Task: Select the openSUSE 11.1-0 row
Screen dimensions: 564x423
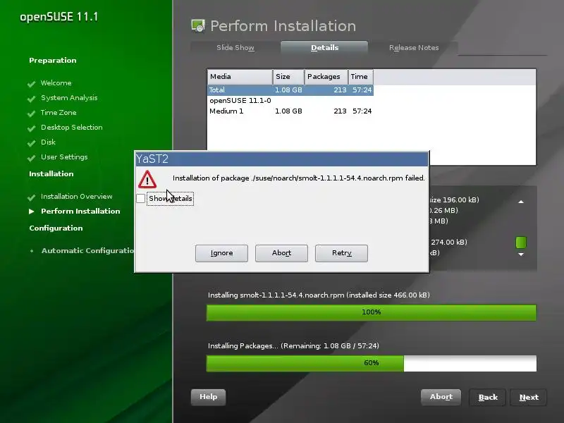Action: [290, 100]
